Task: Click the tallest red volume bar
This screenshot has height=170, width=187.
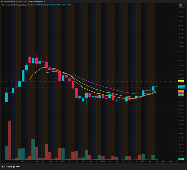Action: pos(10,140)
